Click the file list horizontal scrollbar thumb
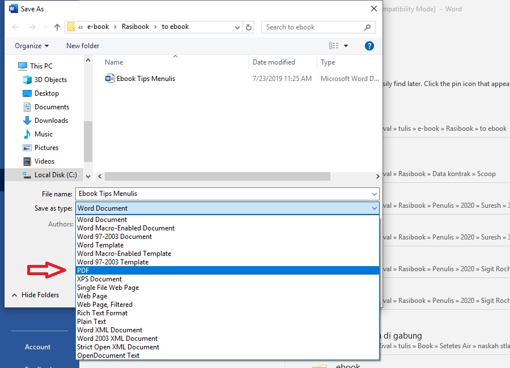The height and width of the screenshot is (368, 510). [x=217, y=176]
